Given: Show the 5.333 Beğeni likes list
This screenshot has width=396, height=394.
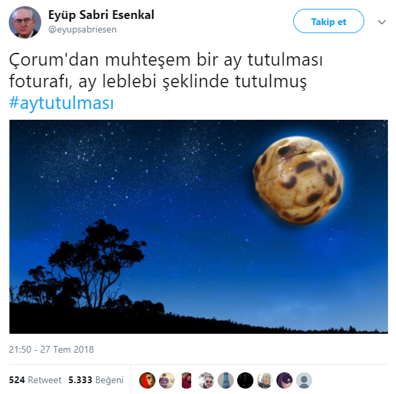Looking at the screenshot, I should click(x=96, y=380).
